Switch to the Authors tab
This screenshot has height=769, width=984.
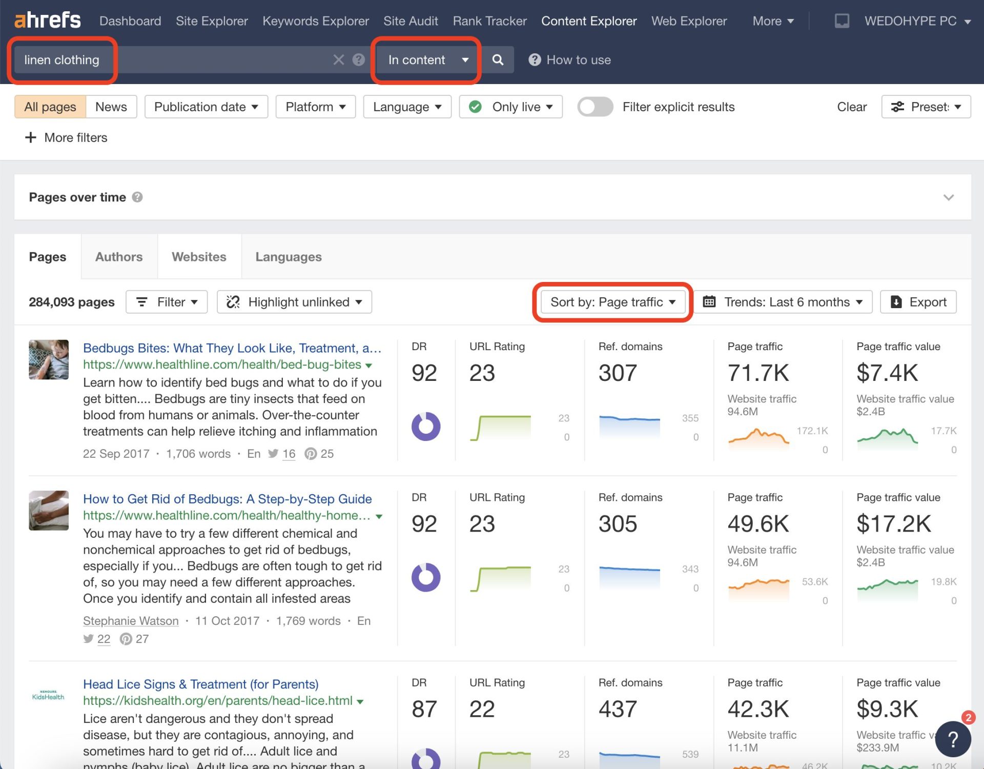[119, 256]
